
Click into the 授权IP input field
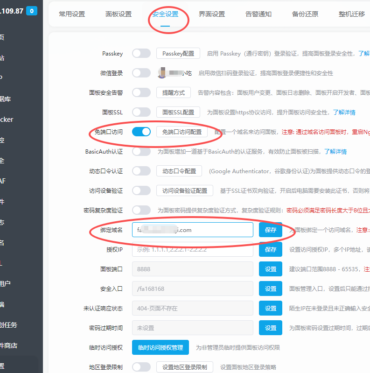(x=193, y=249)
